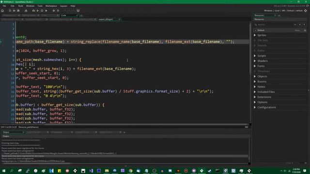310x174 pixels.
Task: Toggle the magnet docking icon in toolbar
Action: click(78, 11)
